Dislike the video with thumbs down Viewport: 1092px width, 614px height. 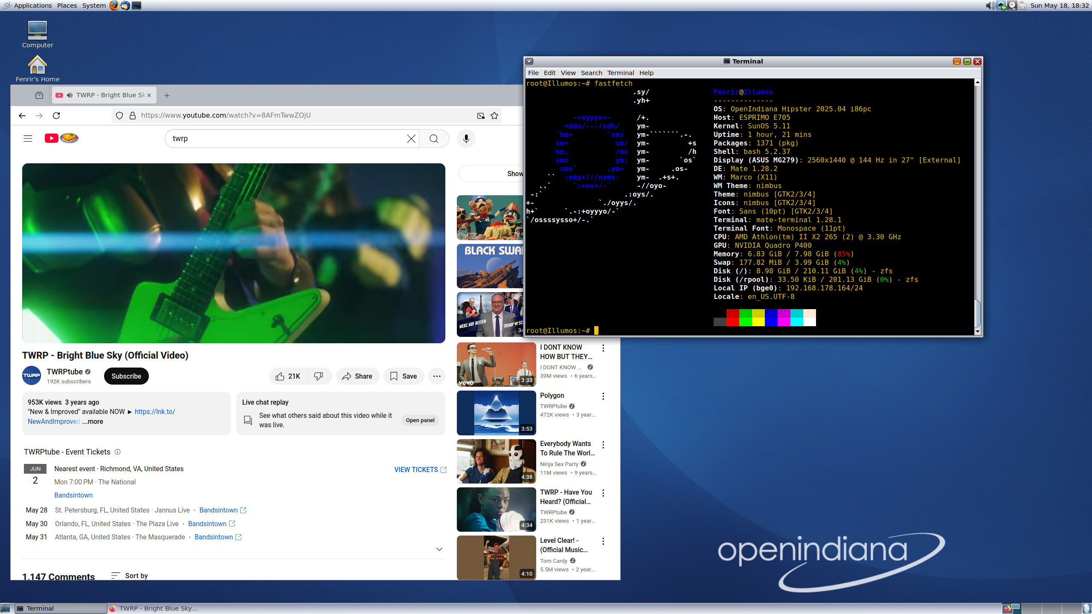[x=319, y=376]
